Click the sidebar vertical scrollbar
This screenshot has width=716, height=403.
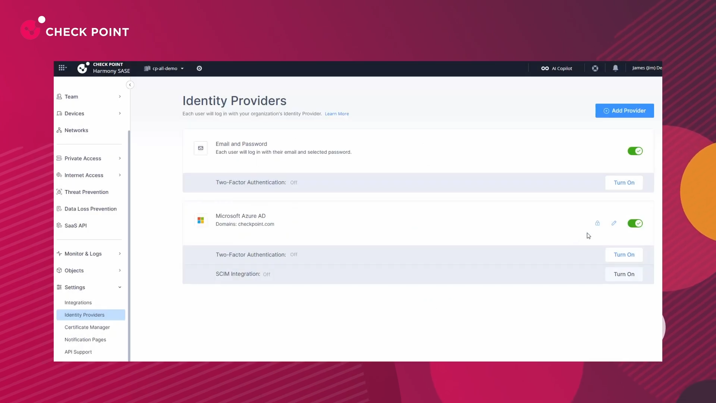coord(129,246)
